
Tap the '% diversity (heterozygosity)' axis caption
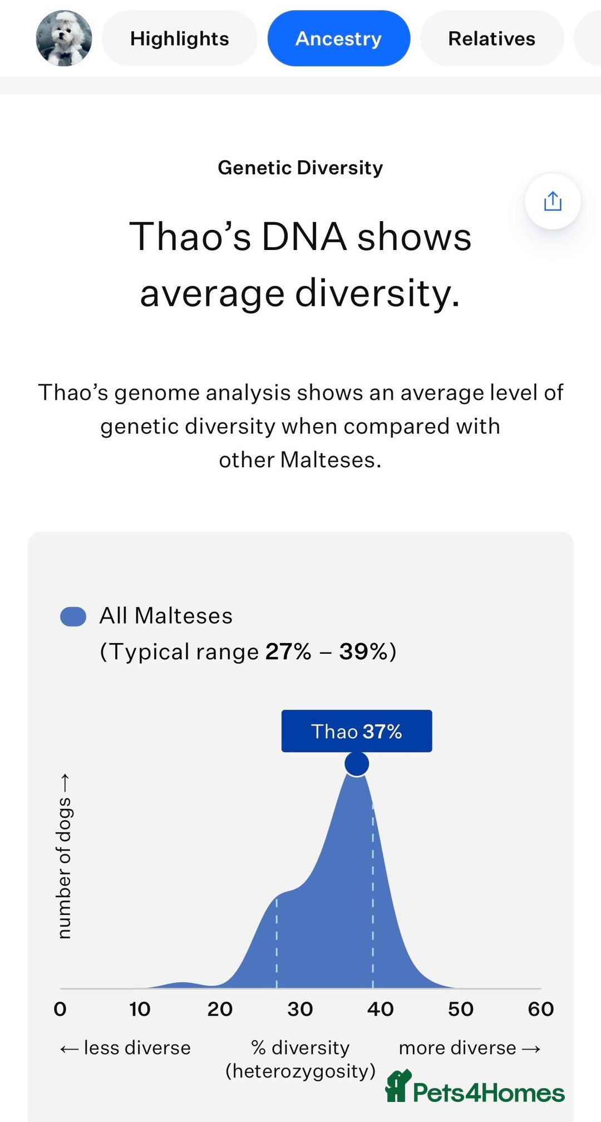pos(300,1059)
